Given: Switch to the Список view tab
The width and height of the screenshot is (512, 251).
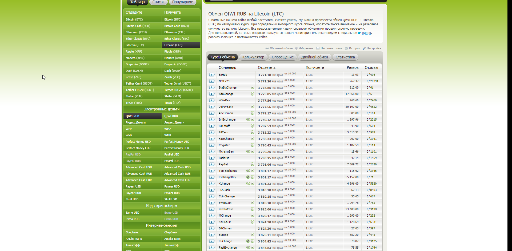Looking at the screenshot, I should [158, 2].
